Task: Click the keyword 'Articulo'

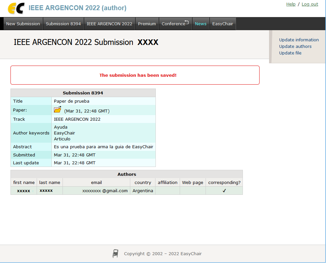Action: [62, 139]
